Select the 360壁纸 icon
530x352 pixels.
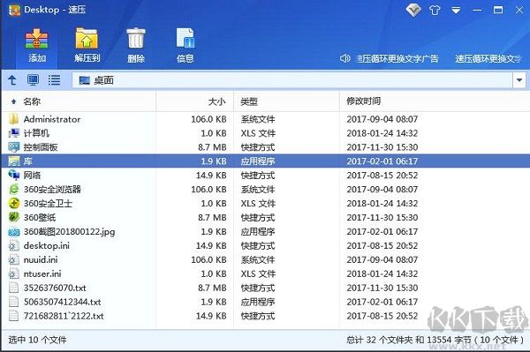[x=13, y=217]
